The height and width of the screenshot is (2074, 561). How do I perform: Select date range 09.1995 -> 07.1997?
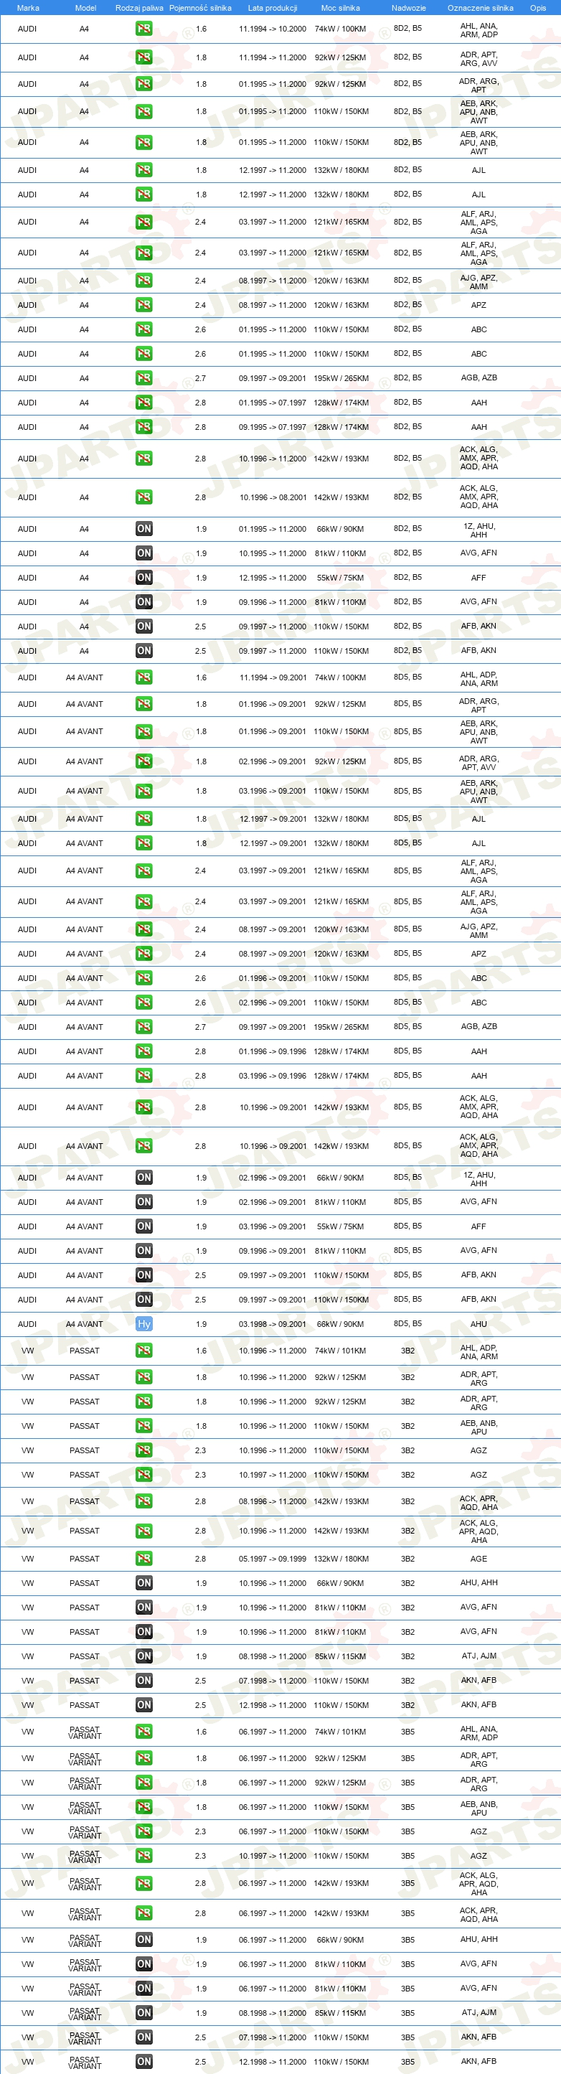point(272,428)
